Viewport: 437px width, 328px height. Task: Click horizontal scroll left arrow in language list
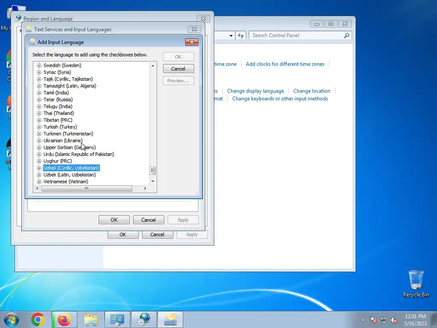click(38, 188)
